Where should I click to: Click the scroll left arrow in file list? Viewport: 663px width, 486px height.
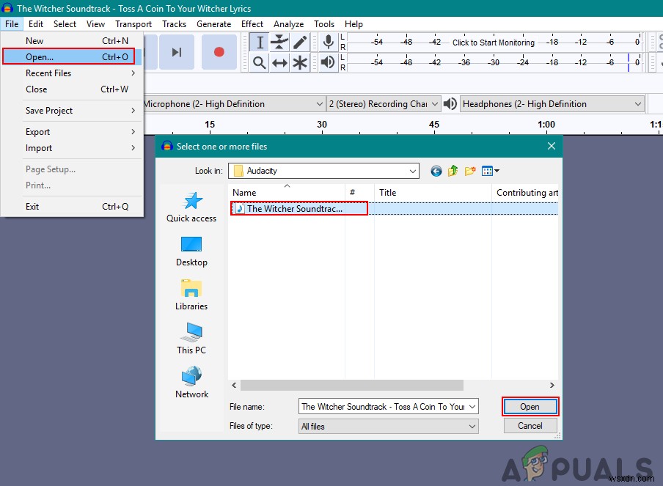click(x=234, y=385)
